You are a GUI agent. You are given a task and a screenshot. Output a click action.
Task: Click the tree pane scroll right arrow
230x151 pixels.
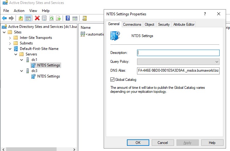74,149
